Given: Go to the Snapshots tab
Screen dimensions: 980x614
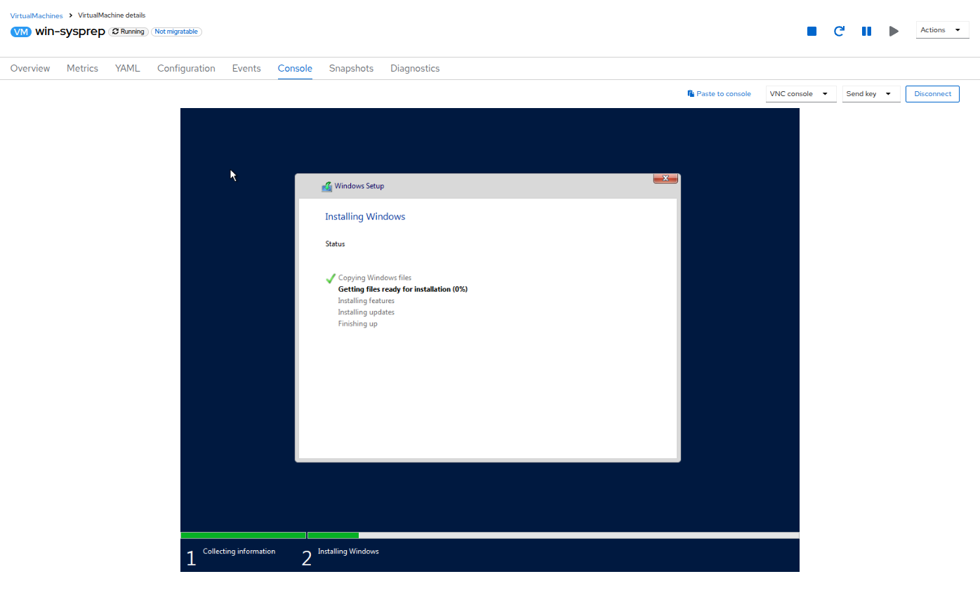Looking at the screenshot, I should [351, 68].
